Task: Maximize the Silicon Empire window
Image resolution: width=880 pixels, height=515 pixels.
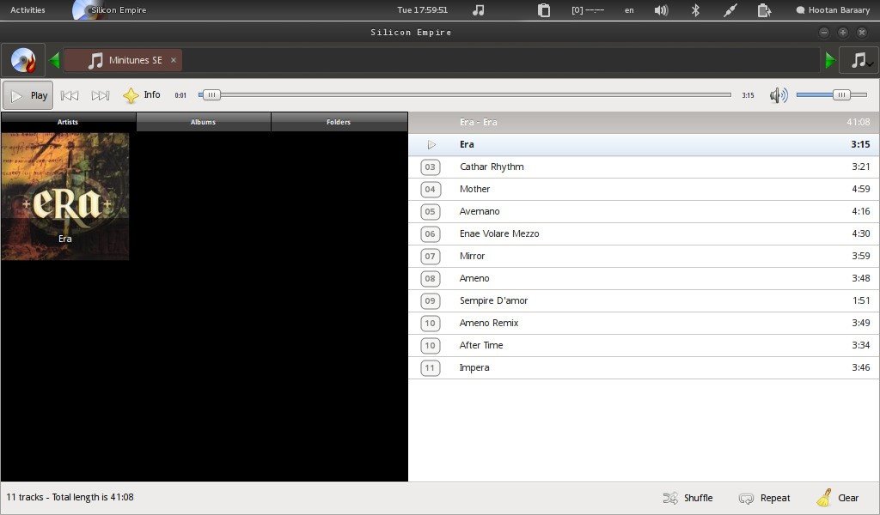Action: (x=843, y=33)
